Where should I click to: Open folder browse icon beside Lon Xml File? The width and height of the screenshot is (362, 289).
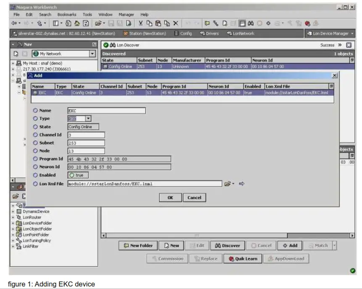[227, 183]
